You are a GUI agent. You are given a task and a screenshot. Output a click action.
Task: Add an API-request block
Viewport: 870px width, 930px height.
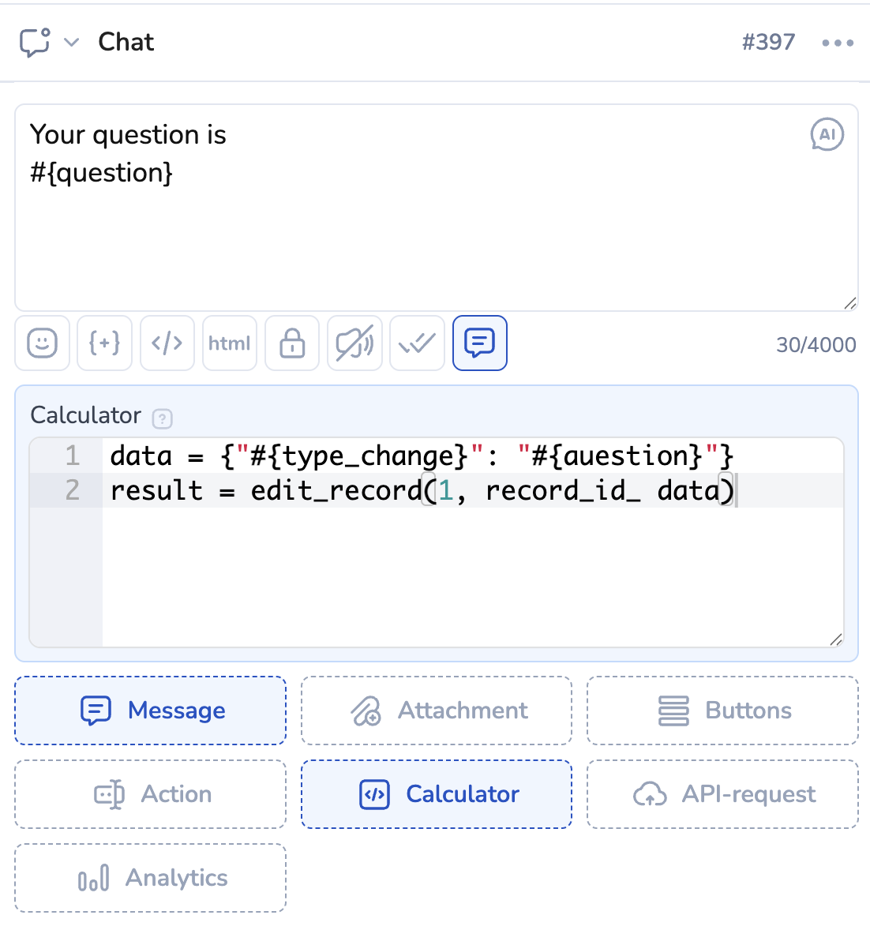click(722, 794)
